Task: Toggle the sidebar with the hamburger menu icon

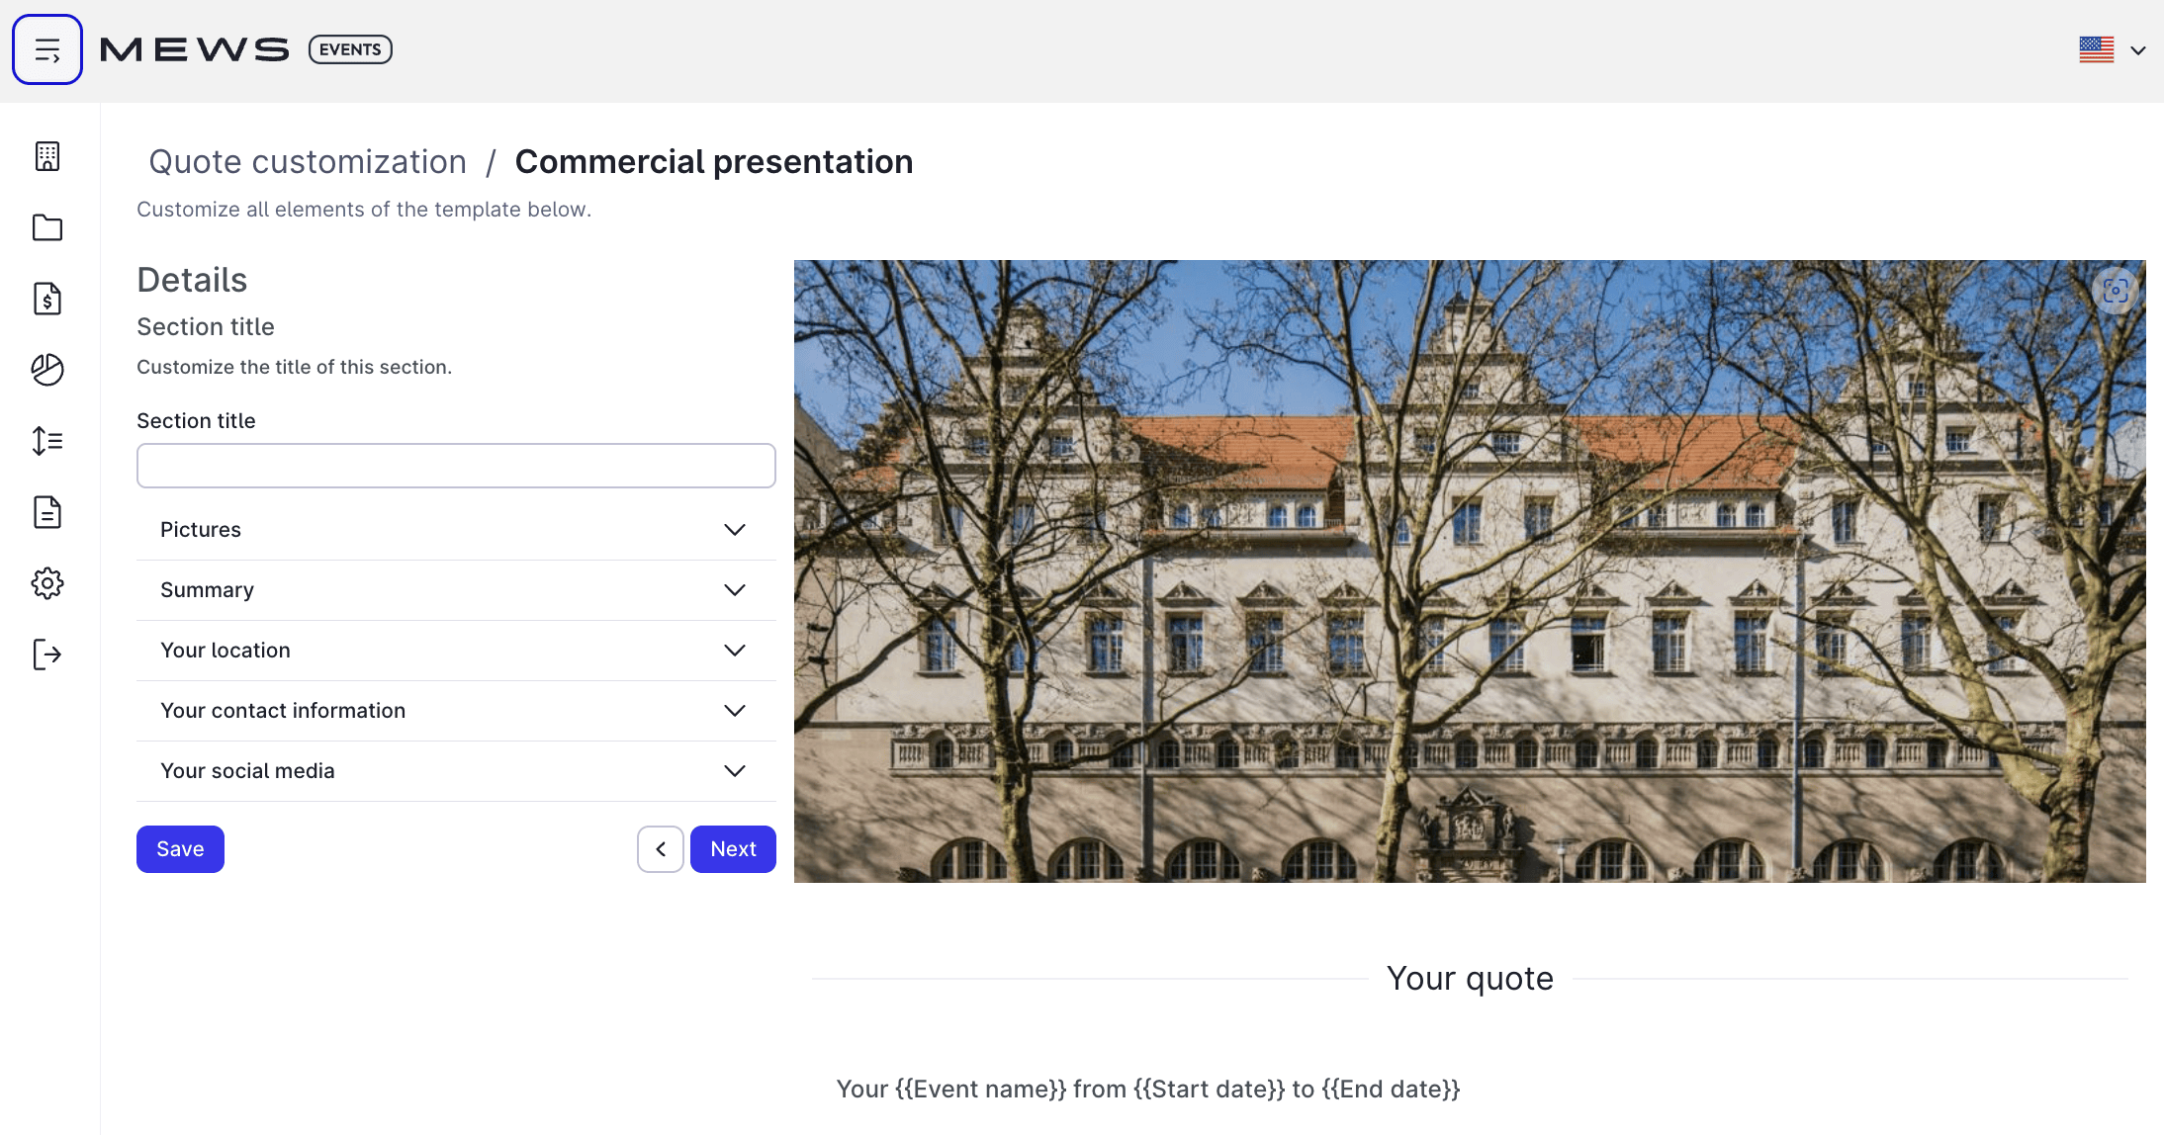Action: (x=46, y=48)
